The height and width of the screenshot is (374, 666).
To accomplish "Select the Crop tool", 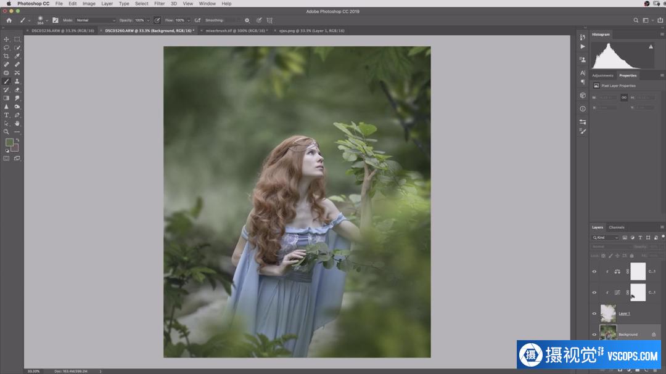I will pos(6,56).
